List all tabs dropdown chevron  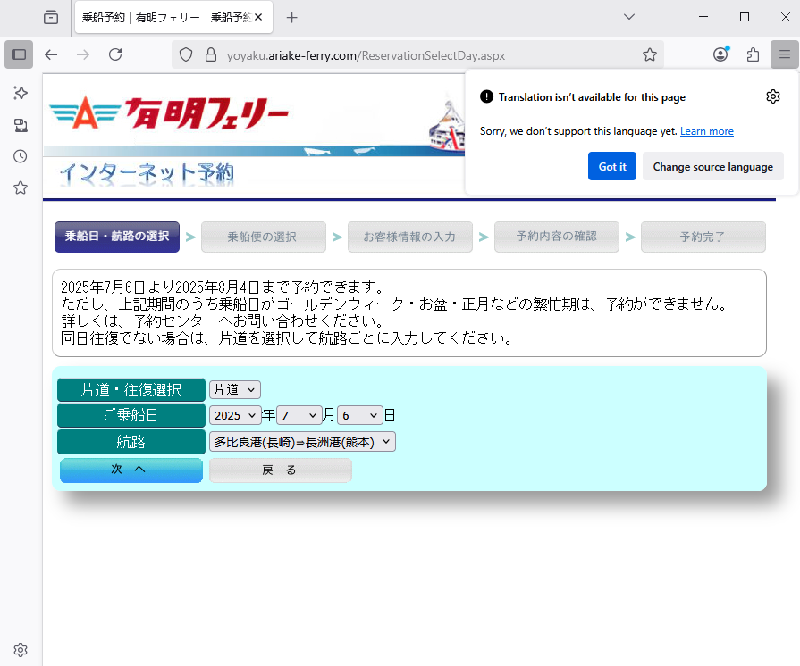(x=629, y=17)
